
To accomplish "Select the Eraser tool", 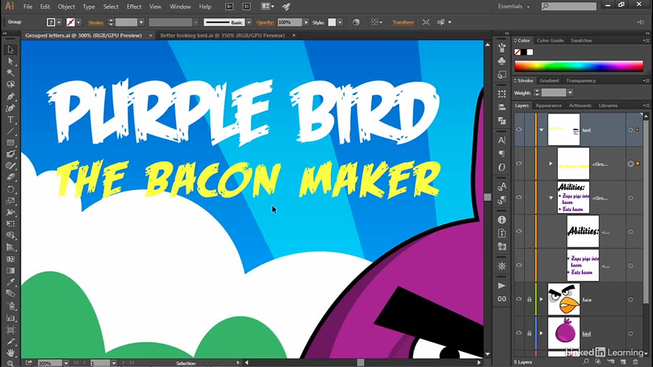I will [11, 177].
